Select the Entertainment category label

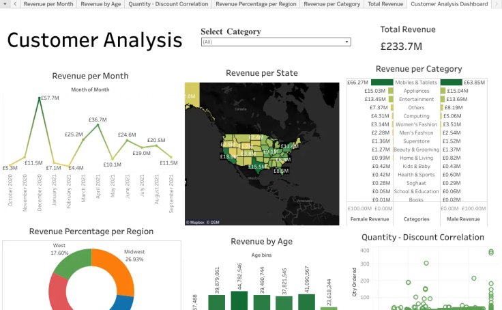pyautogui.click(x=417, y=100)
